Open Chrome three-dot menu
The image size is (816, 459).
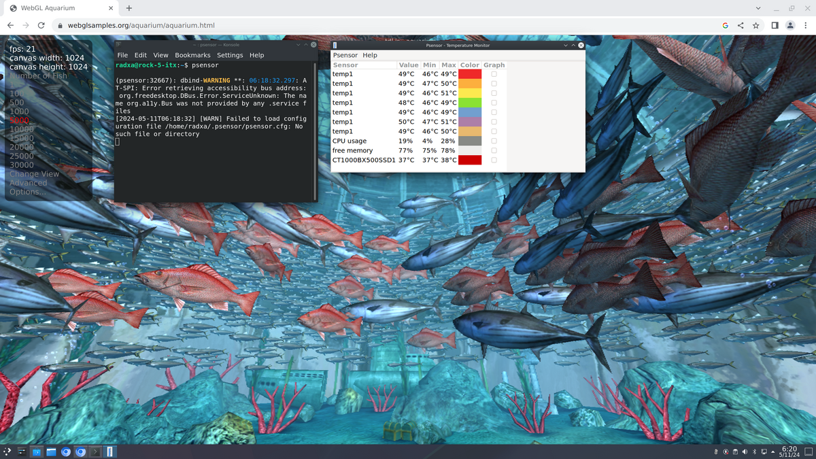(806, 25)
